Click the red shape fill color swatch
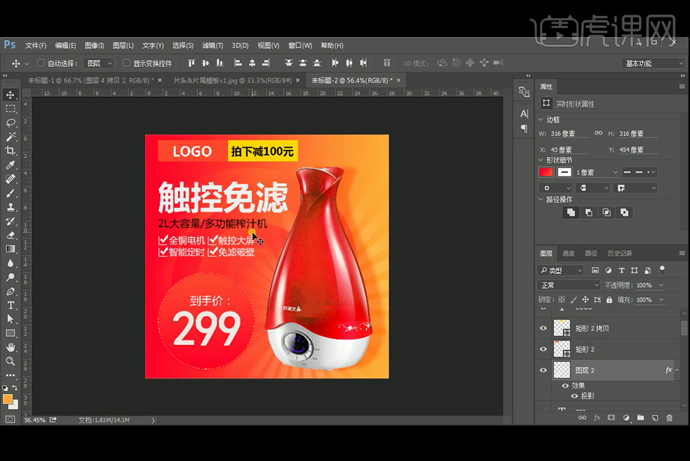690x461 pixels. click(546, 172)
